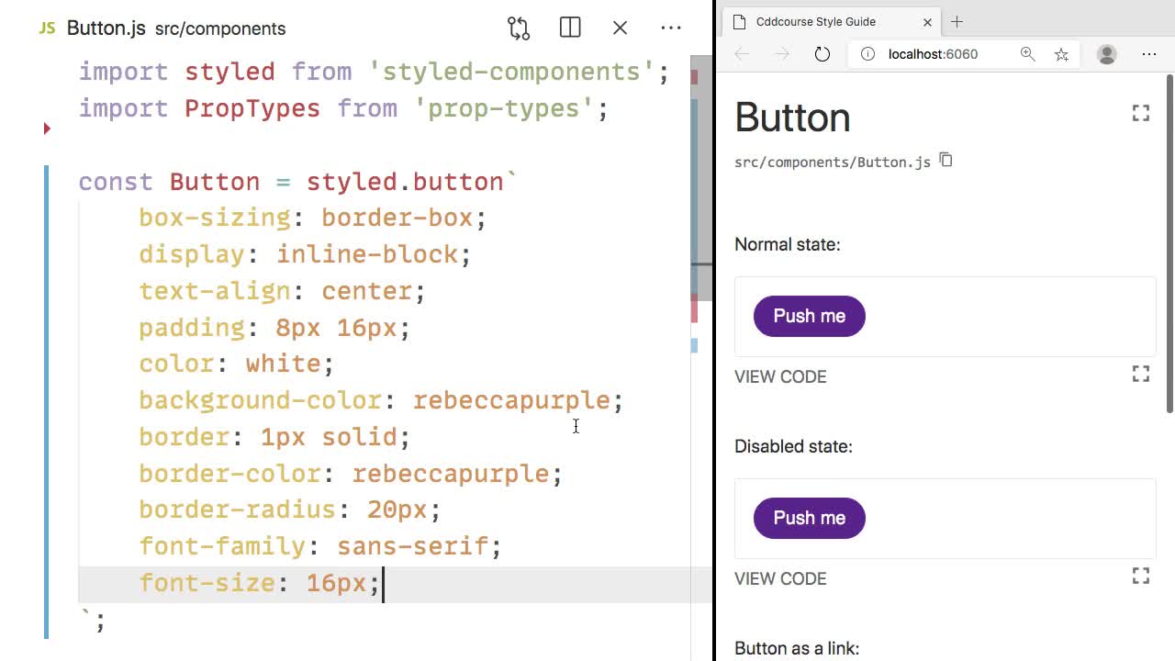
Task: Open the browser profile avatar
Action: click(1106, 54)
